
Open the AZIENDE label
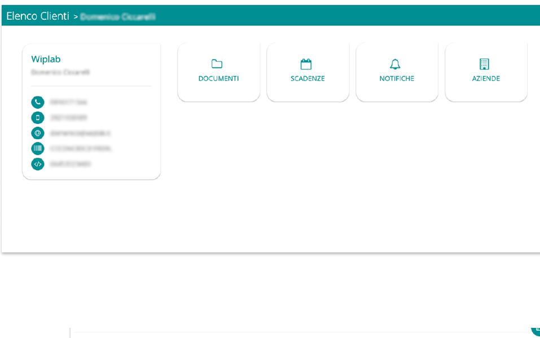pyautogui.click(x=486, y=79)
